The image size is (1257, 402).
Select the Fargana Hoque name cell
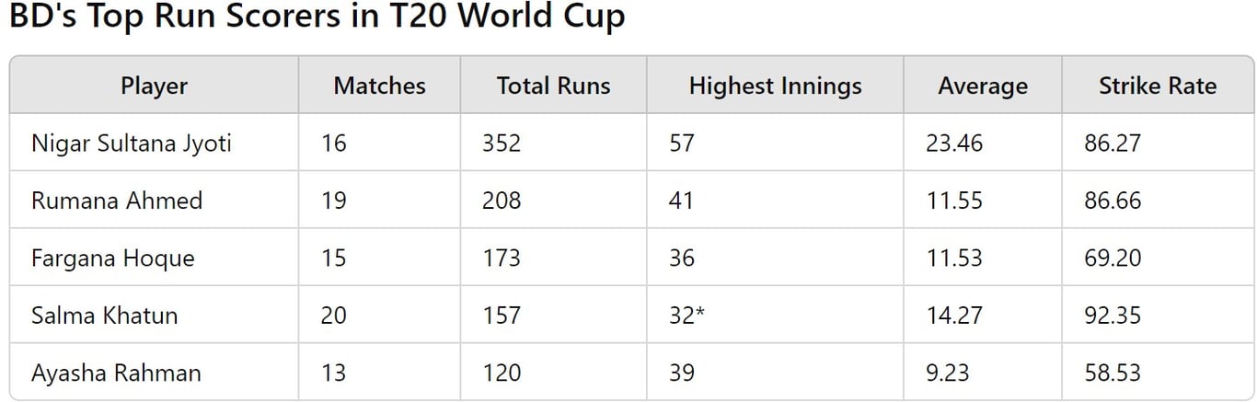pyautogui.click(x=112, y=258)
